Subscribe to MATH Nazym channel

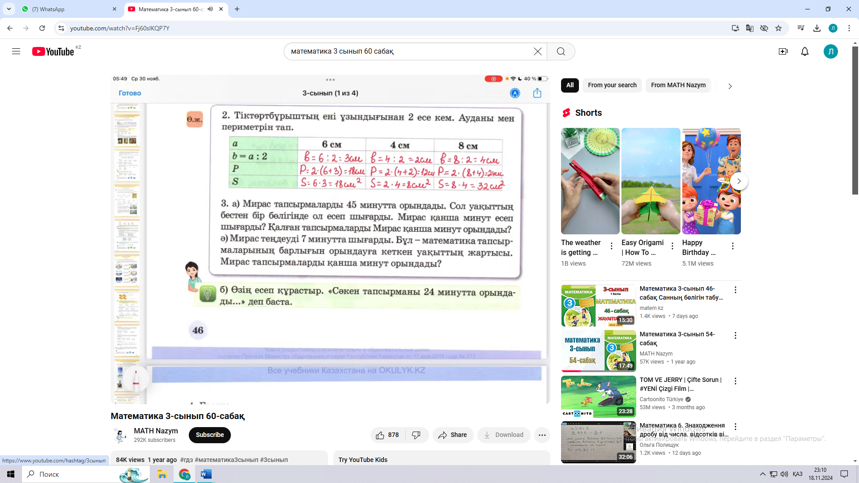coord(209,435)
